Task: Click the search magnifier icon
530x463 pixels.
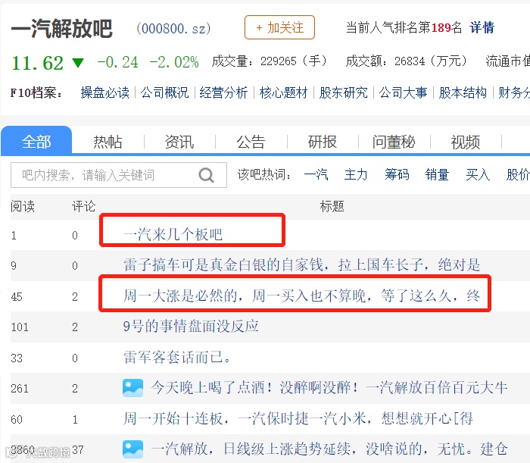Action: [206, 175]
